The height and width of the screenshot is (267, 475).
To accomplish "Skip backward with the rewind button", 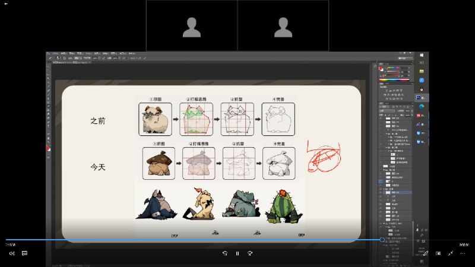I will [x=225, y=253].
